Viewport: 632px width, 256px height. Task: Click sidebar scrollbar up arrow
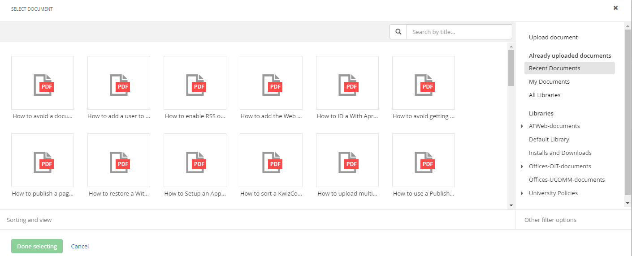coord(628,25)
